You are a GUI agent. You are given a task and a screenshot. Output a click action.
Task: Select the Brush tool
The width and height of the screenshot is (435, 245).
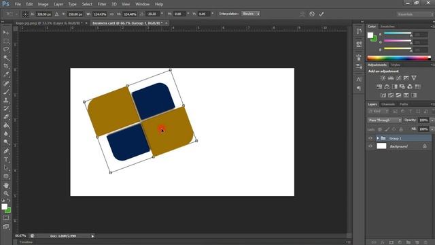pos(6,92)
